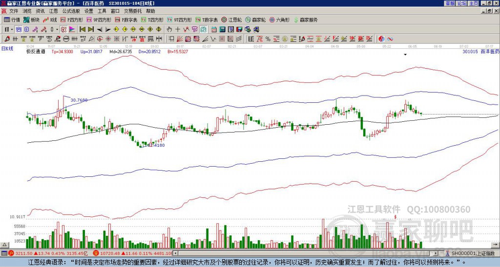This screenshot has height=267, width=500.
Task: Click the 3211.50 index reading in status bar
Action: tap(24, 253)
